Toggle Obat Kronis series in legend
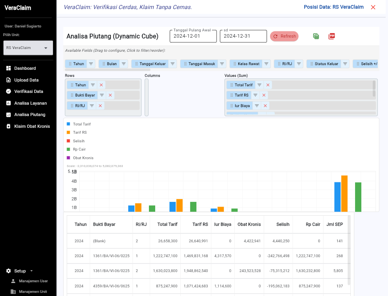This screenshot has height=296, width=388. pos(83,158)
